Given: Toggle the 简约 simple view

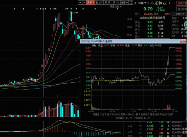Looking at the screenshot, I should pos(116,2).
